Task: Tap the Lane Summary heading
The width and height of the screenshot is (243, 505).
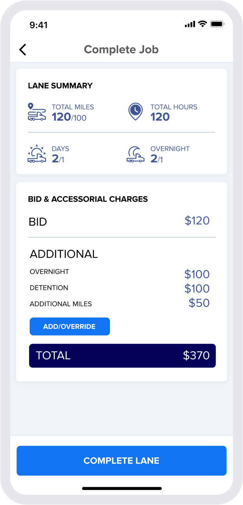Action: 60,85
